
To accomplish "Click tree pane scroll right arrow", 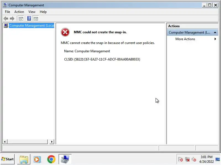I will (52, 142).
